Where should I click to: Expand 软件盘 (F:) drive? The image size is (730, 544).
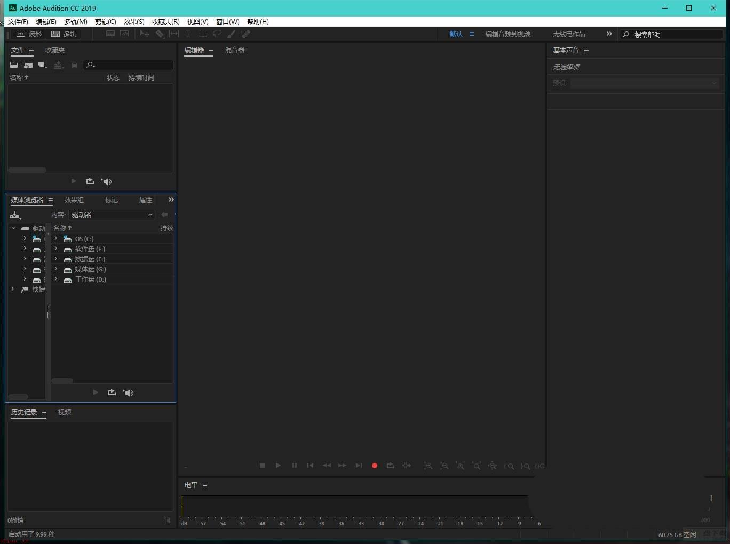point(55,249)
